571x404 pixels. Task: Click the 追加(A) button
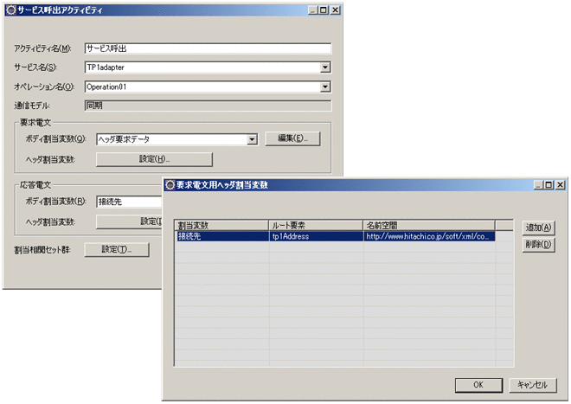539,228
